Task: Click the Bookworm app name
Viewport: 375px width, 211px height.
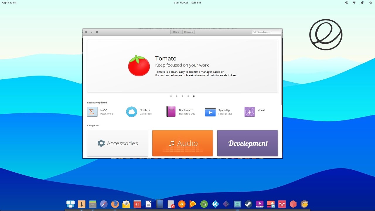Action: [186, 110]
